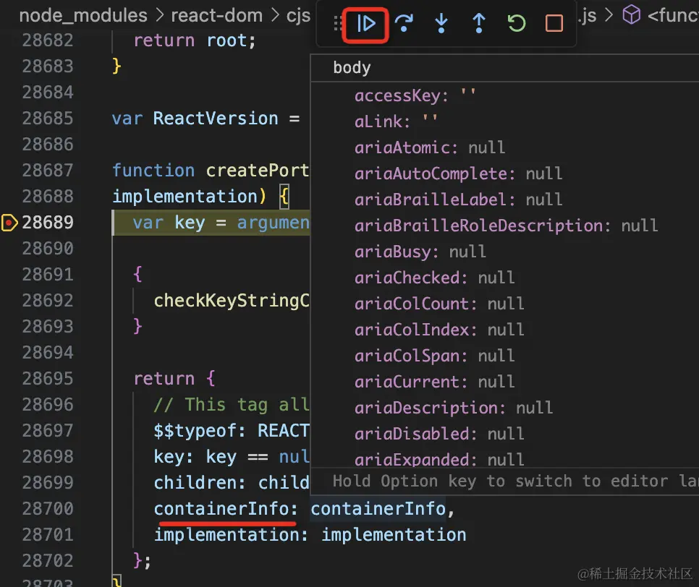Toggle the breakpoint on line 28689
This screenshot has width=699, height=587.
point(9,222)
